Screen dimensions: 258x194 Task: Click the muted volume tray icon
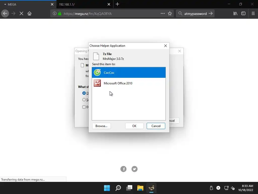coord(233,188)
